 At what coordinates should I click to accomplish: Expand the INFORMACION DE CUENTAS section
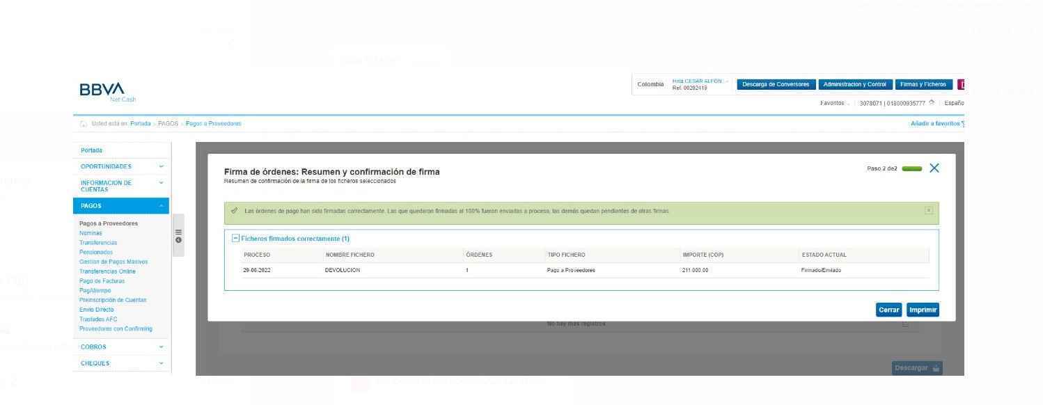(x=162, y=183)
